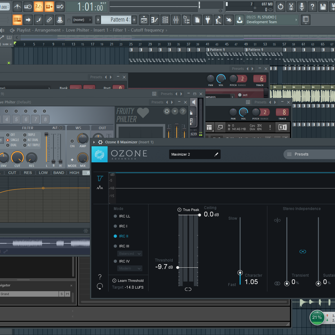
Task: Switch to the HIGH tab in Philter
Action: click(74, 173)
